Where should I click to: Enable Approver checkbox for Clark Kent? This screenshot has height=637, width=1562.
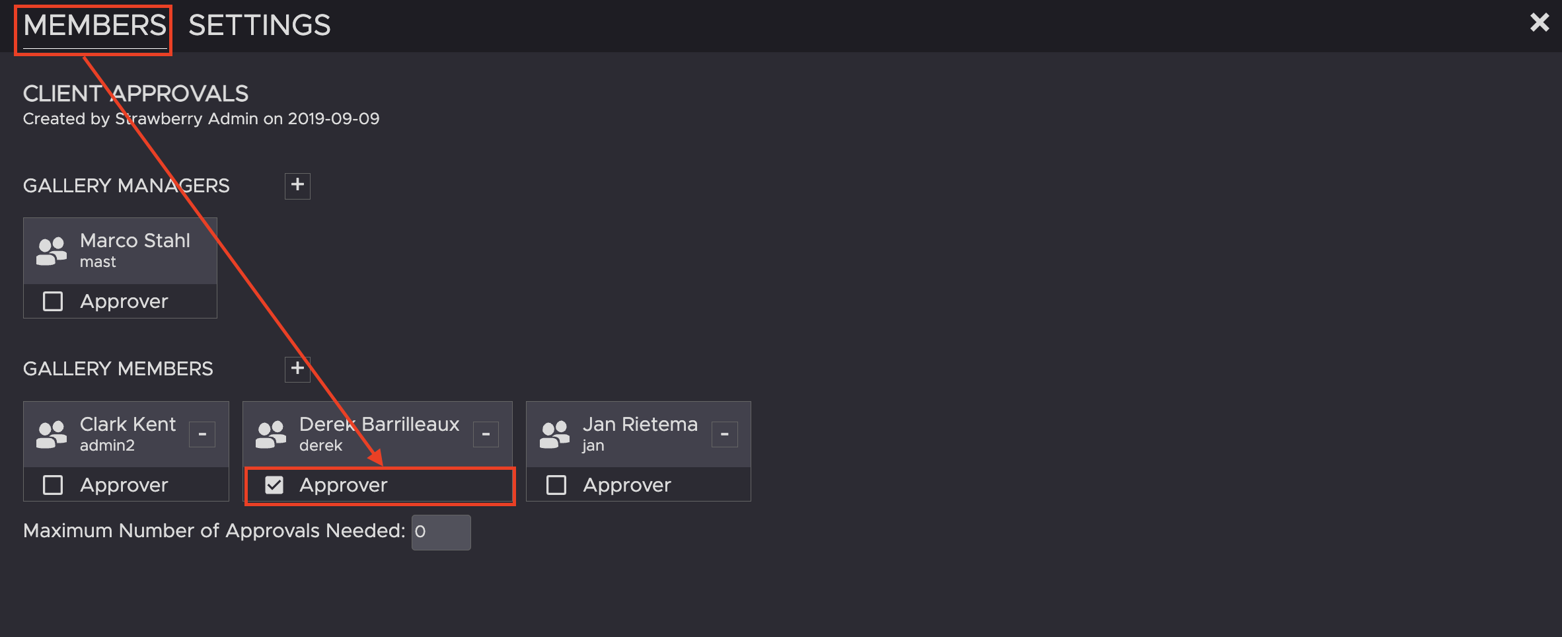53,485
